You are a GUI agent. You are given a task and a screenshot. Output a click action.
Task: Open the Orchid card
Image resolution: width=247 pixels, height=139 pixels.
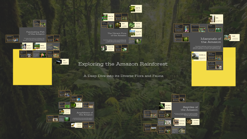point(121,25)
